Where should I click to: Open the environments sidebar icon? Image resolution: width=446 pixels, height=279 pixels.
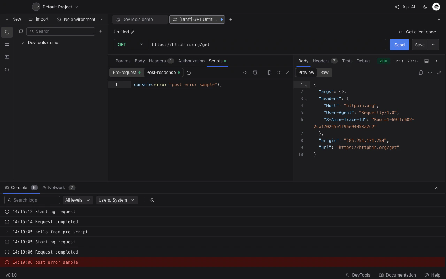click(7, 45)
